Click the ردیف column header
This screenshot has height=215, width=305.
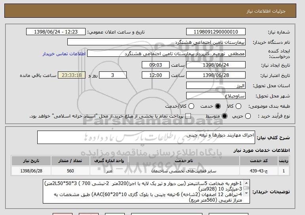pos(284,161)
